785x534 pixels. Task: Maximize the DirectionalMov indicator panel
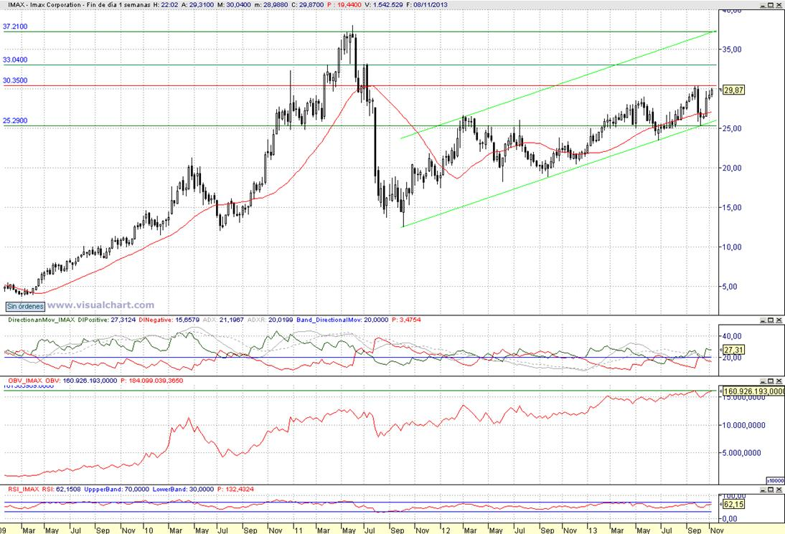click(x=771, y=320)
